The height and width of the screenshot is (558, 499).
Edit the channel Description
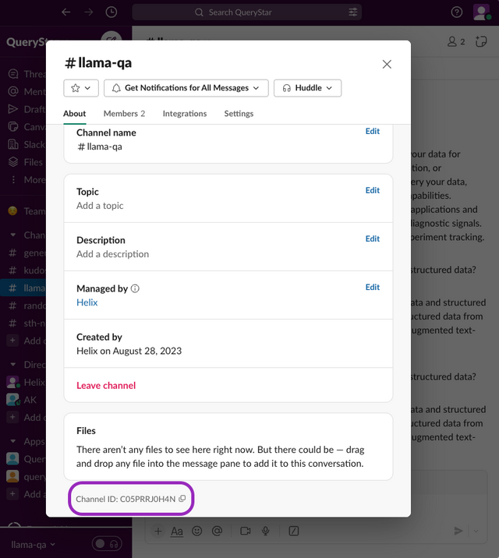373,239
